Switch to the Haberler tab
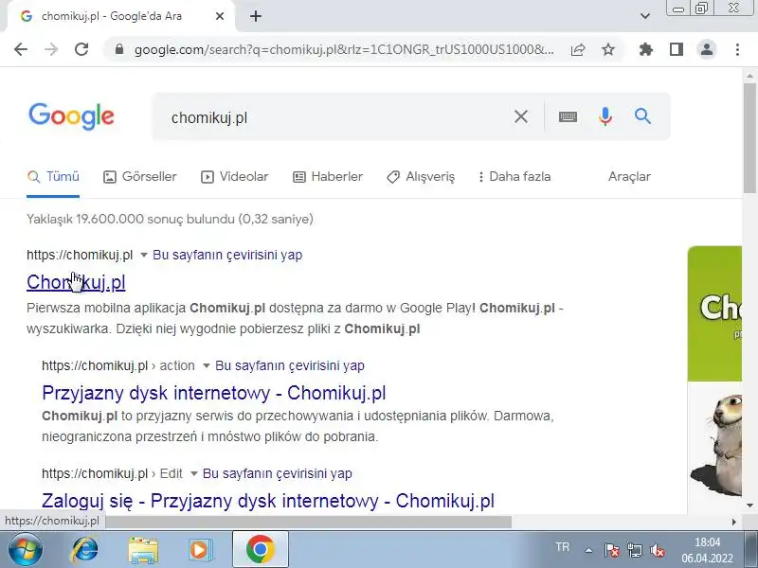 [x=328, y=177]
